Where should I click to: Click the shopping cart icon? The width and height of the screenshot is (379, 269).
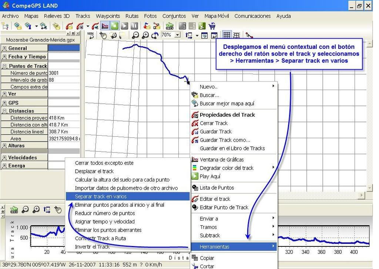[x=212, y=26]
